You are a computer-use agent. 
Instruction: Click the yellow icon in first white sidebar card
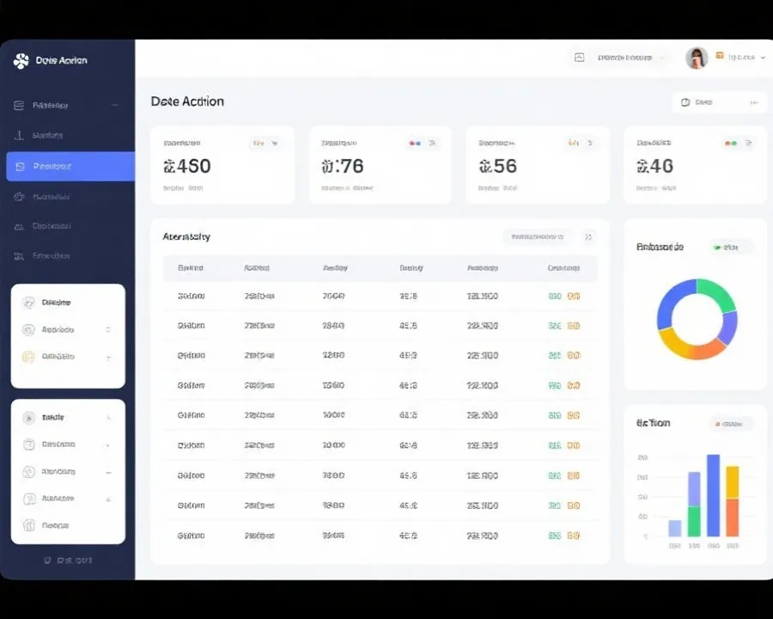point(28,357)
